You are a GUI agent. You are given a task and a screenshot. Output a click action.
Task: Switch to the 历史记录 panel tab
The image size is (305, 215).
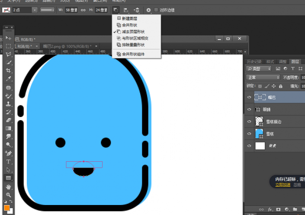pos(254,62)
